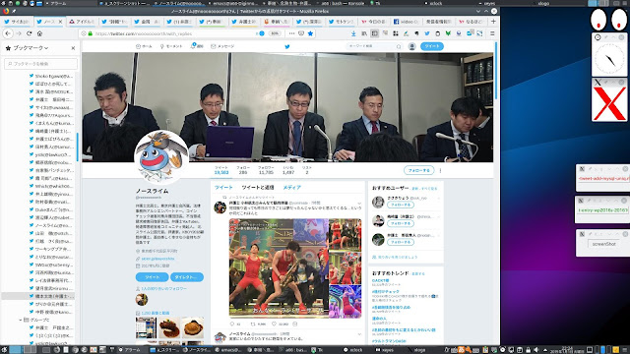Collapse the グループC bookmark folder
The width and height of the screenshot is (630, 354).
click(21, 320)
